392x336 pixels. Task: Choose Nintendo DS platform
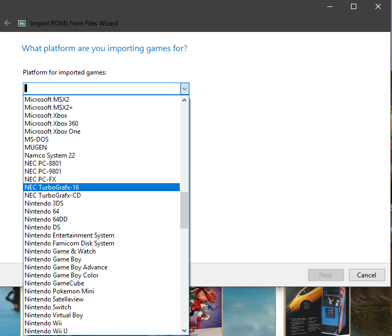click(102, 227)
